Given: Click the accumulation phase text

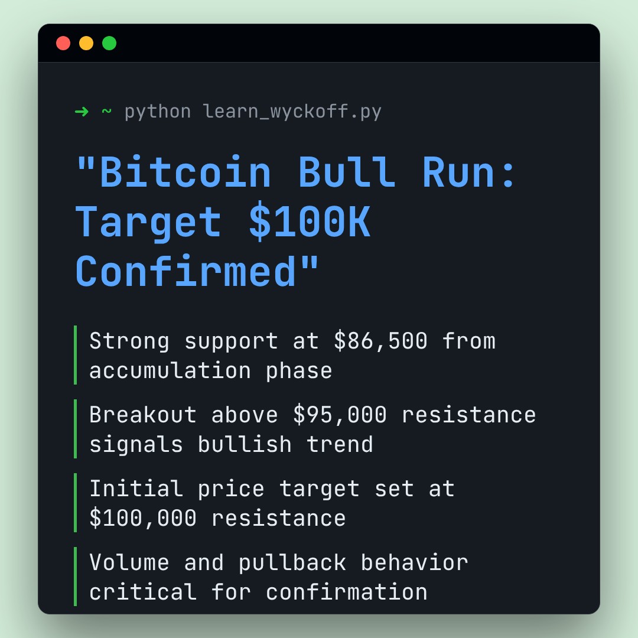Looking at the screenshot, I should click(211, 370).
